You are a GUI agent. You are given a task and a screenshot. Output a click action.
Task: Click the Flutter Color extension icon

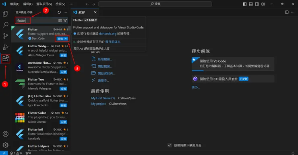(x=20, y=118)
